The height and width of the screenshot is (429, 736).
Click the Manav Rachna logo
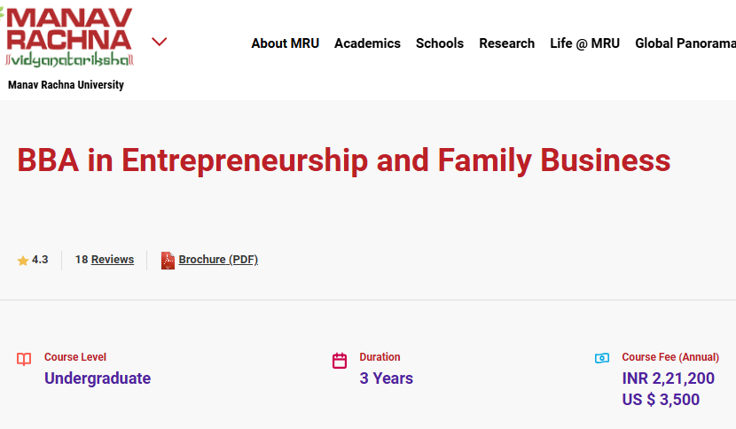[x=68, y=37]
